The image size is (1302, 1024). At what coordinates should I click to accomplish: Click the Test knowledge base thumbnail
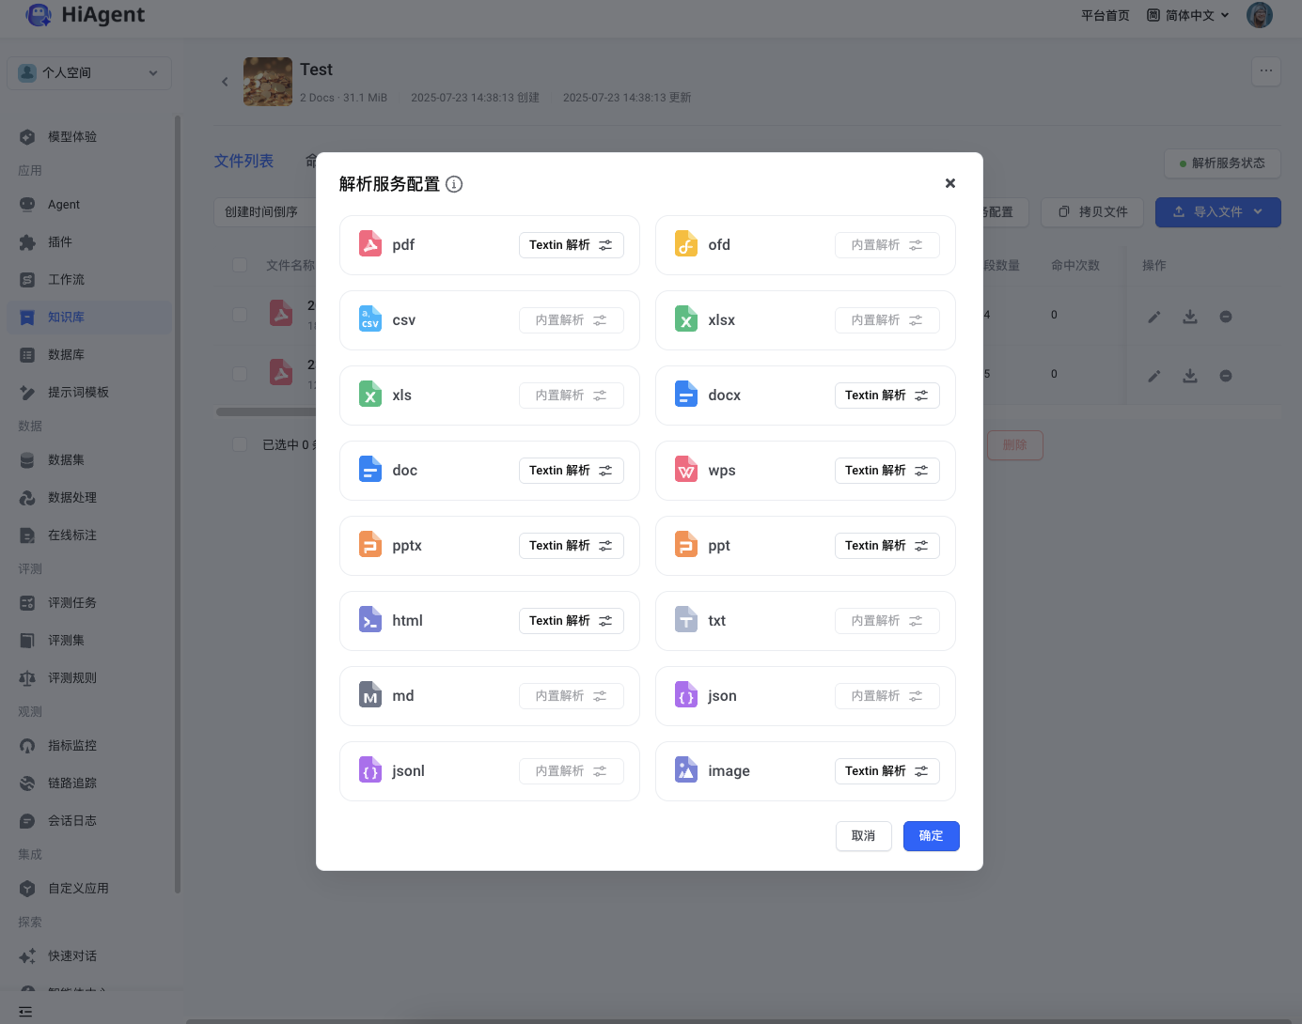tap(268, 82)
